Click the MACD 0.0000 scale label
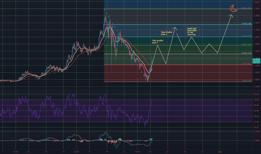This screenshot has width=261, height=154. click(x=257, y=141)
